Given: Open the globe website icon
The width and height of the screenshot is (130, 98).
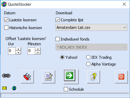Looking at the screenshot, I should 14,88.
